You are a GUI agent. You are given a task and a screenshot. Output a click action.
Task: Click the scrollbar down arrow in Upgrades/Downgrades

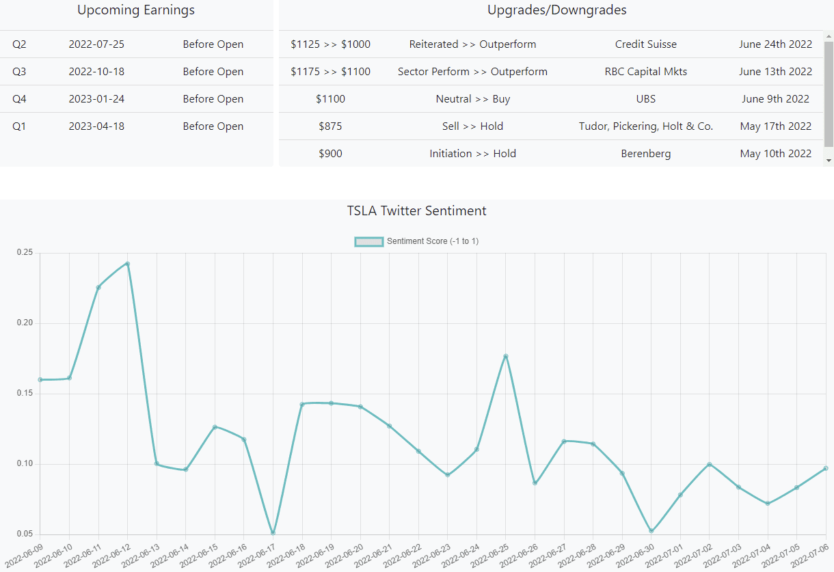coord(829,160)
